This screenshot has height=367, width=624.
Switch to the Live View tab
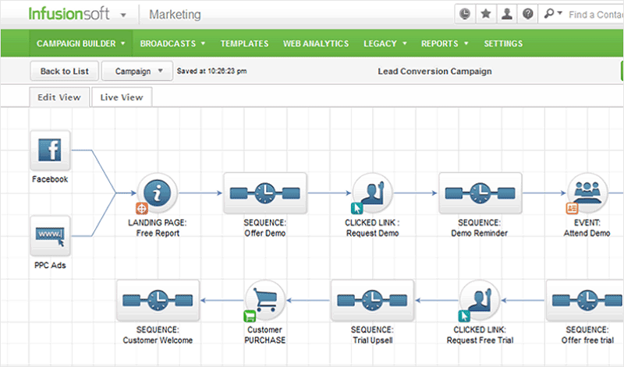122,97
